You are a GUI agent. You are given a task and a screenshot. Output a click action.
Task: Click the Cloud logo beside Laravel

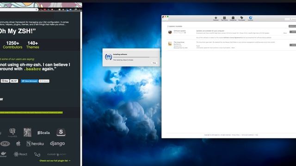[x=56, y=154]
